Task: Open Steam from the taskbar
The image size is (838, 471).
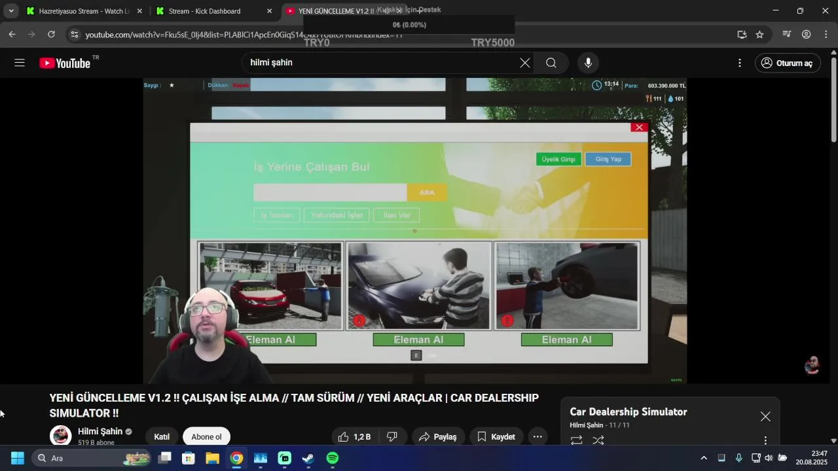Action: (308, 458)
